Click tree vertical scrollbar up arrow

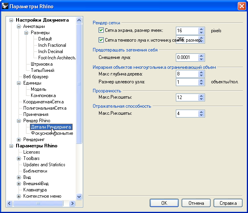(79, 20)
